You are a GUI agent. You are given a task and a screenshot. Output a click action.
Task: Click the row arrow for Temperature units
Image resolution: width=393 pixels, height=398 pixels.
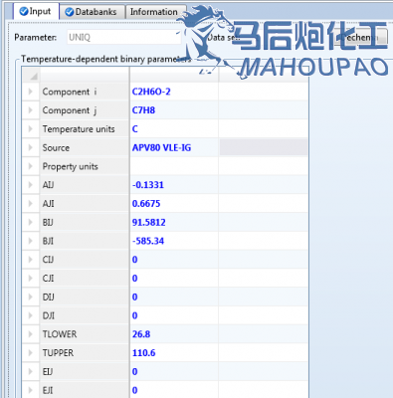[x=31, y=129]
